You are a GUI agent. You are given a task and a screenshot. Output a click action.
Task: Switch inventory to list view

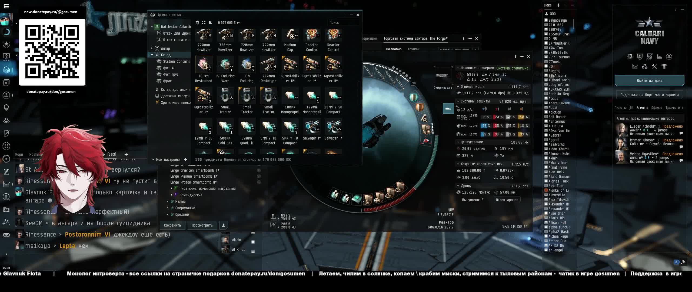pos(210,22)
